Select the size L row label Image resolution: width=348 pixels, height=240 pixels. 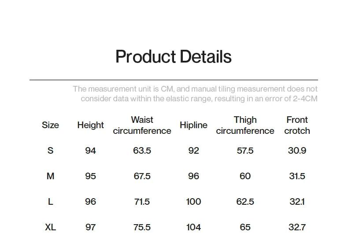(x=50, y=202)
